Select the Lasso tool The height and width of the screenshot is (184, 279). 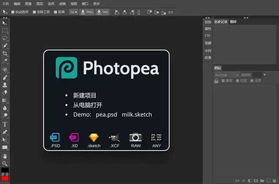(5, 38)
